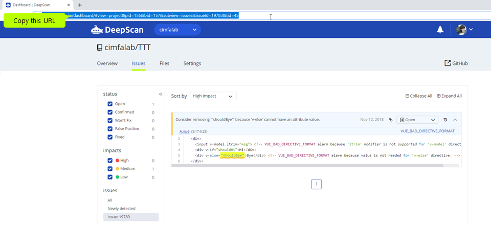Click the GitHub external link icon
Screen dimensions: 491x225
tap(448, 63)
